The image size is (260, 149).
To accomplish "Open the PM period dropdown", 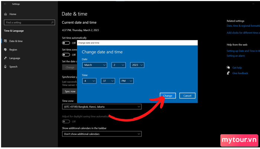I will 127,81.
